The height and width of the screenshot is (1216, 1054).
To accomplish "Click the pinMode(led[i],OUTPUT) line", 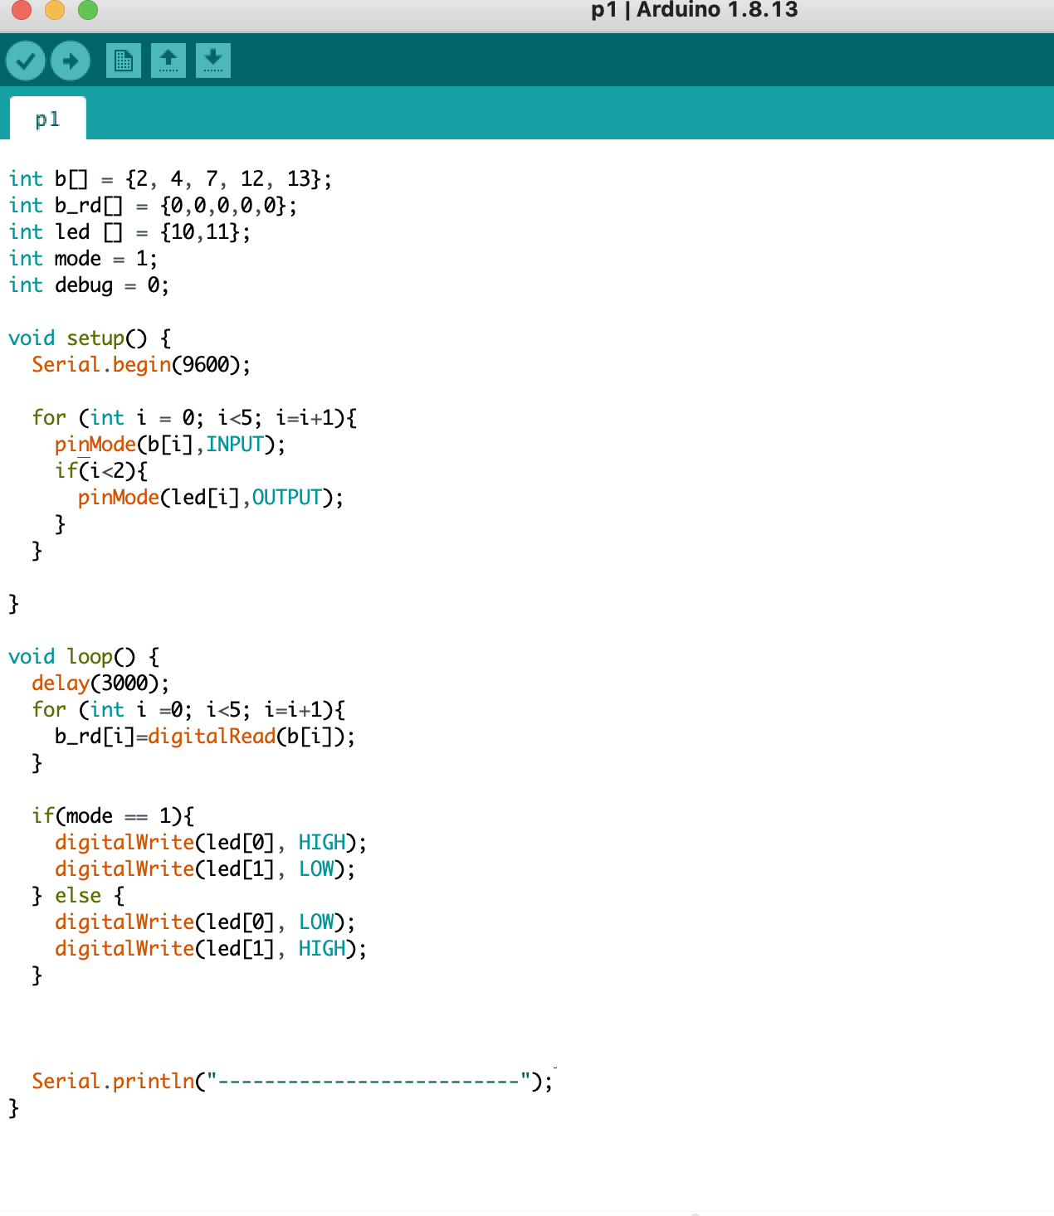I will 212,497.
